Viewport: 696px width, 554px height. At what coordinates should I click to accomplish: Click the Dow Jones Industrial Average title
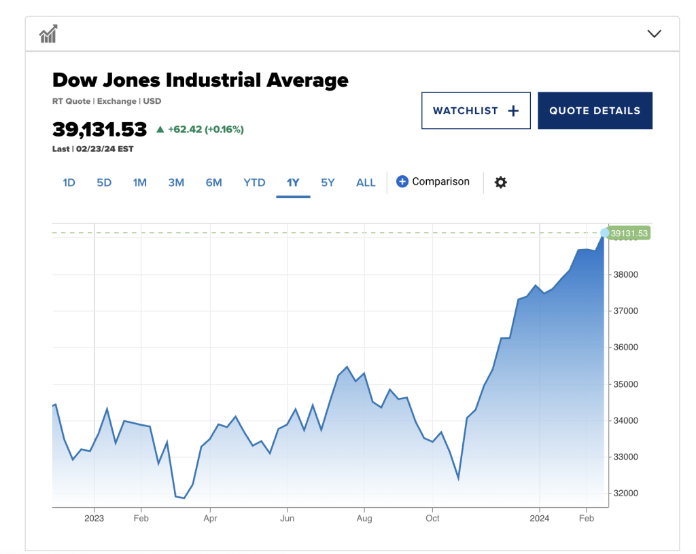[x=201, y=80]
